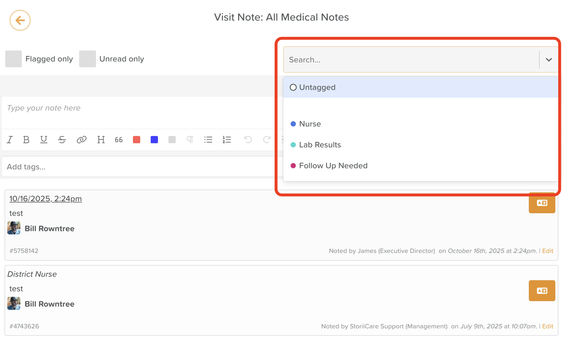Select the red text color swatch
This screenshot has width=562, height=340.
point(136,140)
